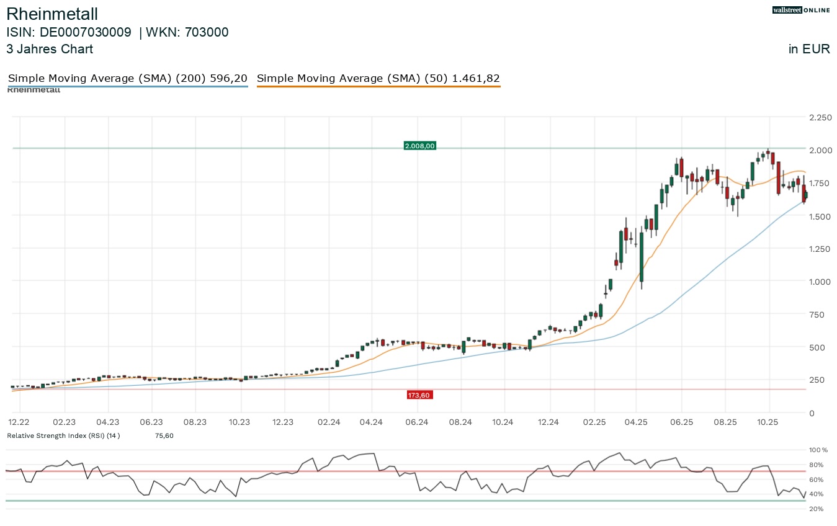The height and width of the screenshot is (526, 837).
Task: Click the 12.22 date on x-axis
Action: (20, 422)
